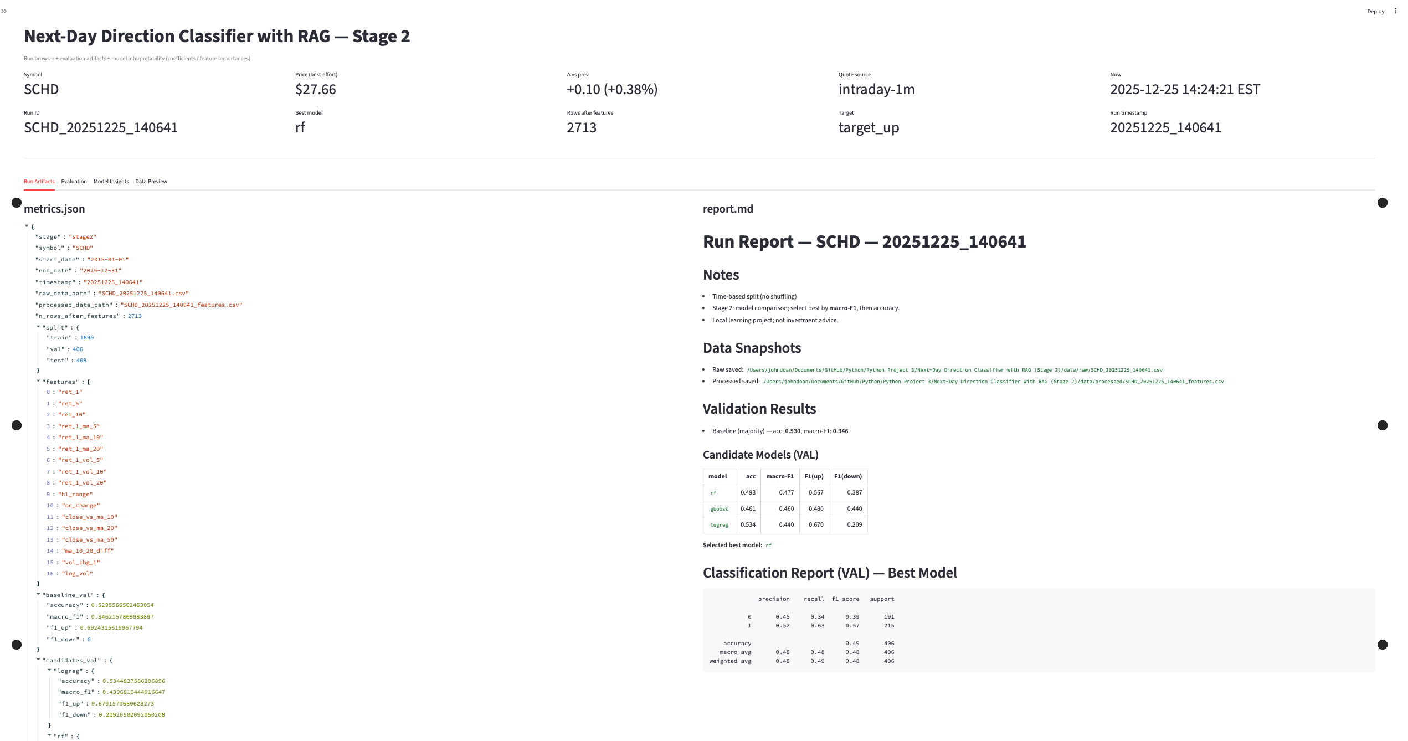1408x741 pixels.
Task: Collapse the "logreg" candidate node
Action: pos(49,671)
